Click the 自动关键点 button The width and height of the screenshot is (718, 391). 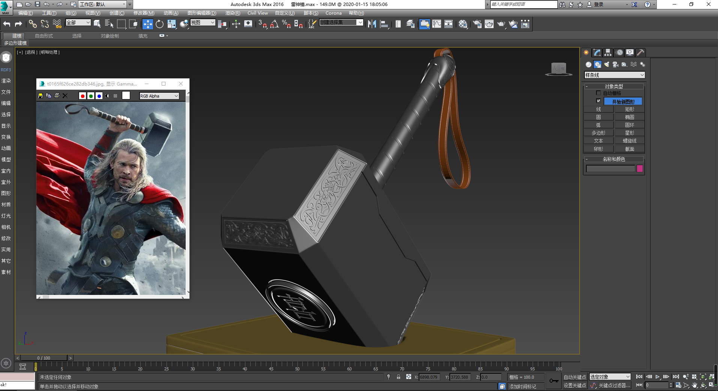tap(575, 377)
